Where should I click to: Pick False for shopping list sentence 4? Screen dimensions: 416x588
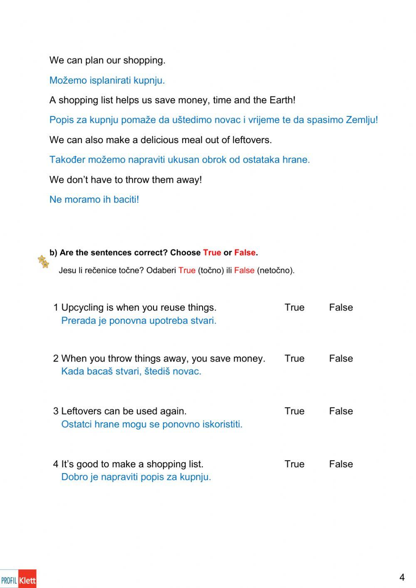tap(341, 464)
